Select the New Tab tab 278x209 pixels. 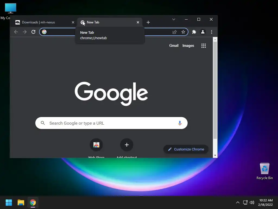point(110,22)
